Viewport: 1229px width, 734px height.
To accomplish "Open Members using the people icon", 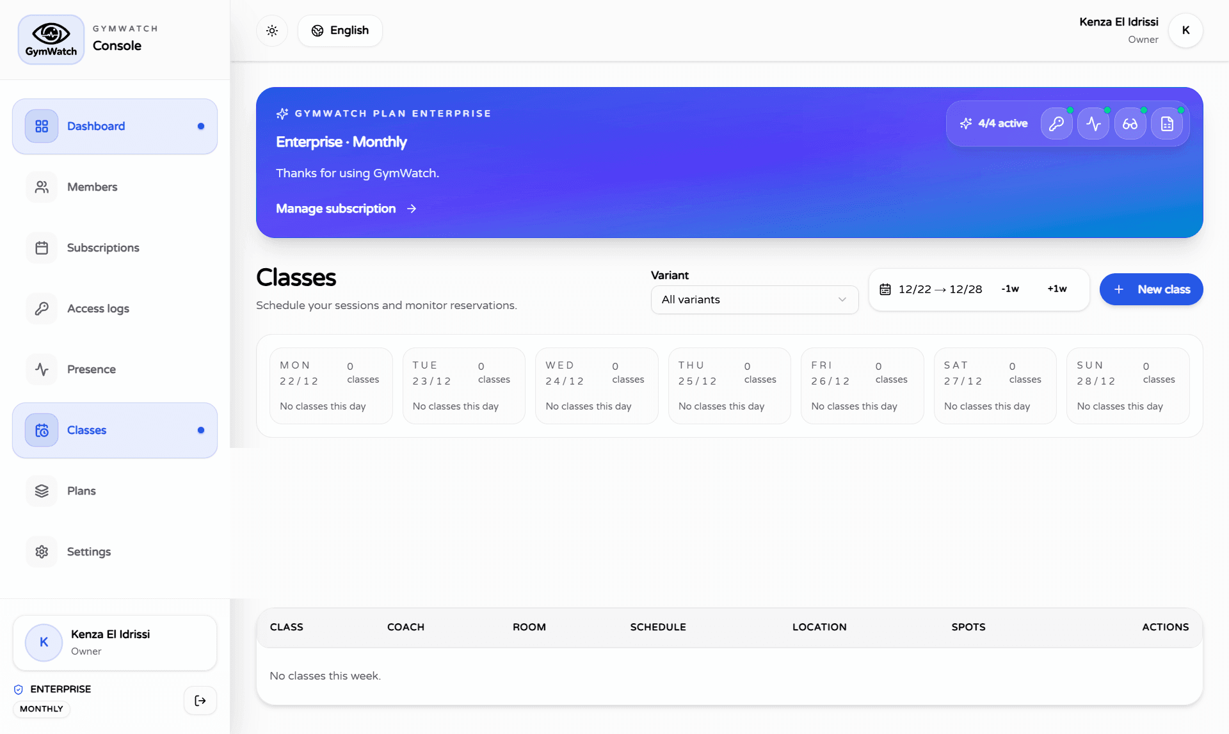I will pyautogui.click(x=41, y=186).
